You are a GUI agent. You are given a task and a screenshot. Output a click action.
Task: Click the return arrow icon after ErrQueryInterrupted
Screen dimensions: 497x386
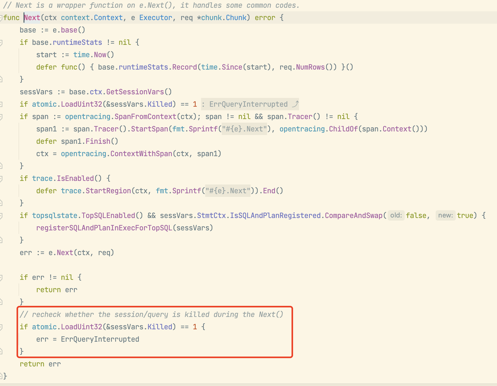click(295, 104)
